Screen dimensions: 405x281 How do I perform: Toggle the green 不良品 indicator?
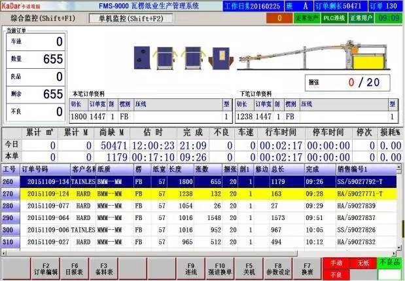click(x=389, y=263)
